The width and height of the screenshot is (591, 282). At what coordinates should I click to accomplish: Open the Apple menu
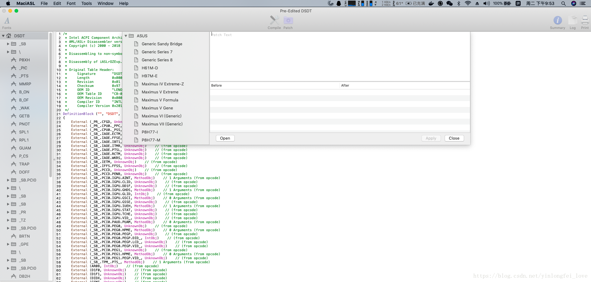[x=8, y=3]
